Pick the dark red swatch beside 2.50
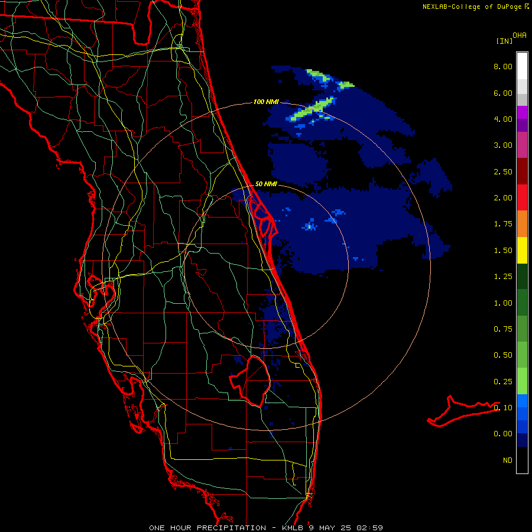Screen dimensions: 532x532 [x=522, y=171]
